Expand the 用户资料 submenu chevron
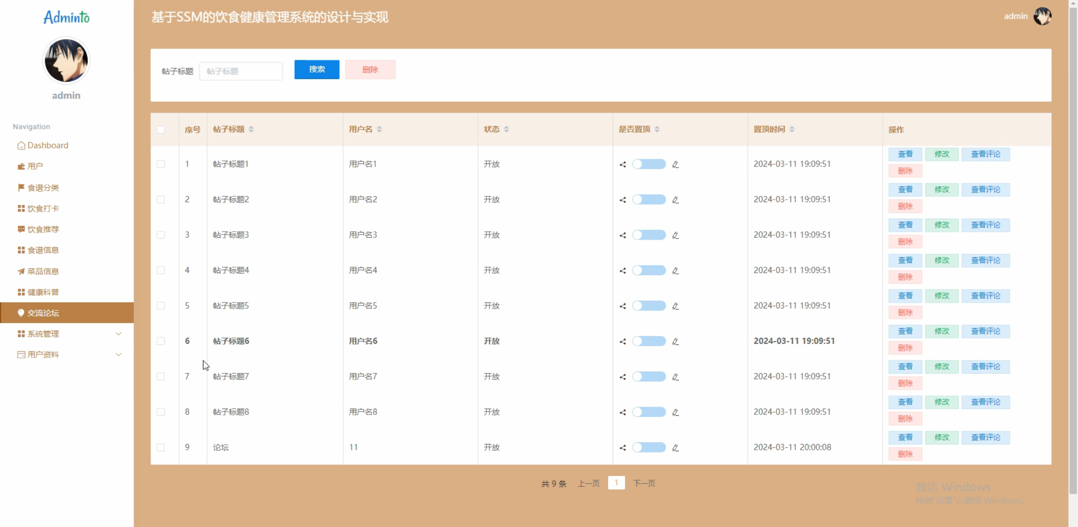The image size is (1078, 527). click(x=119, y=354)
